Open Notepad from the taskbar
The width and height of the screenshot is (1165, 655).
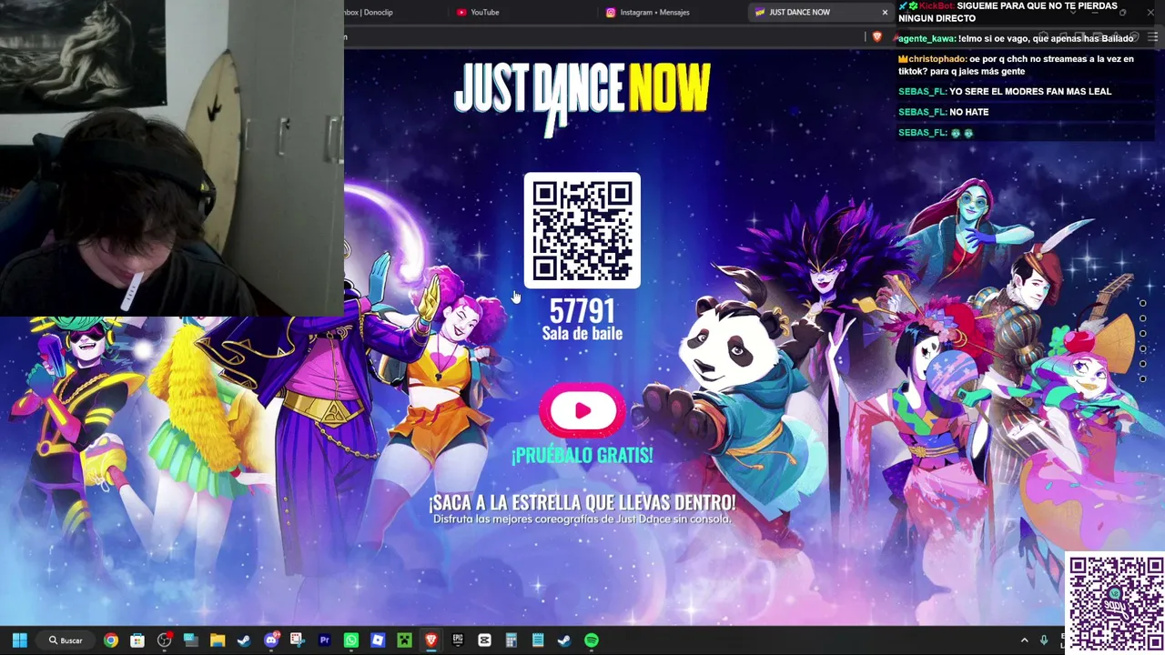tap(538, 640)
